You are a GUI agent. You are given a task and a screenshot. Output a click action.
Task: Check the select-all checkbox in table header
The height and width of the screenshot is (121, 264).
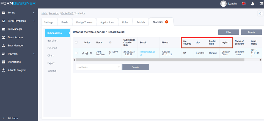tap(76, 42)
